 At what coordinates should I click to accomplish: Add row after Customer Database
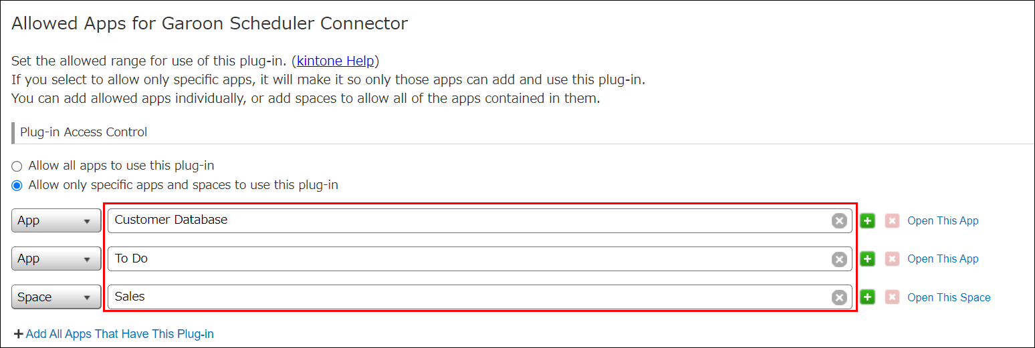click(867, 221)
